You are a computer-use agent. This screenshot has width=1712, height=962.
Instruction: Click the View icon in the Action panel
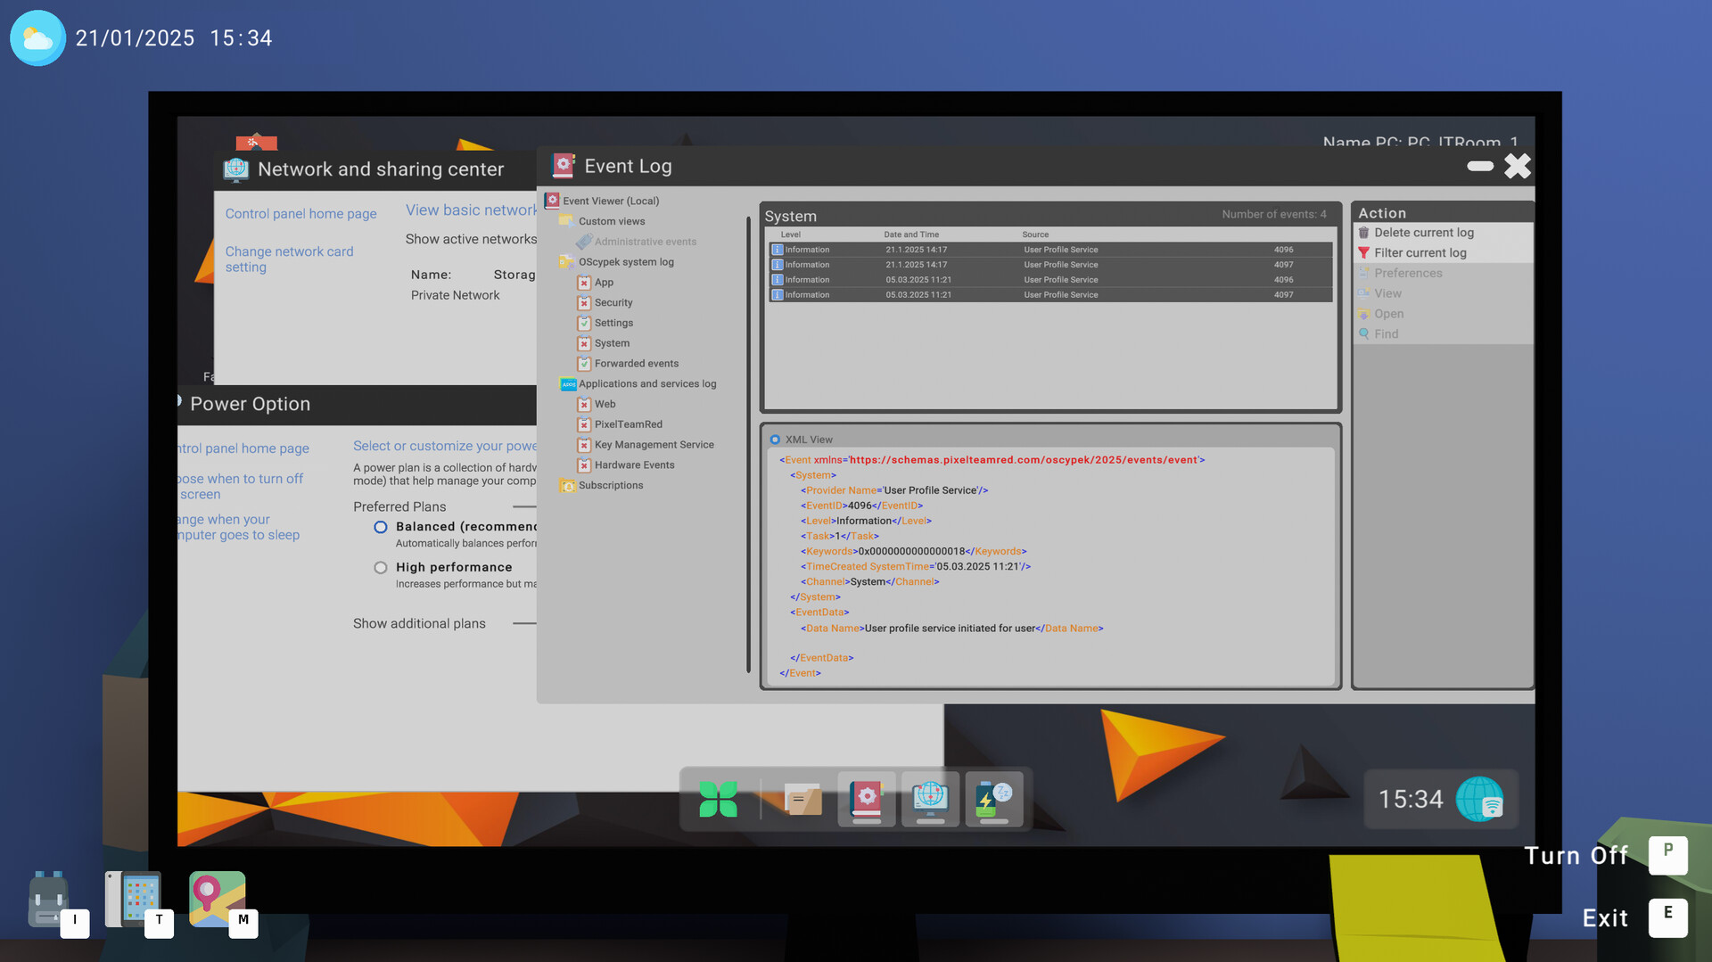1365,292
